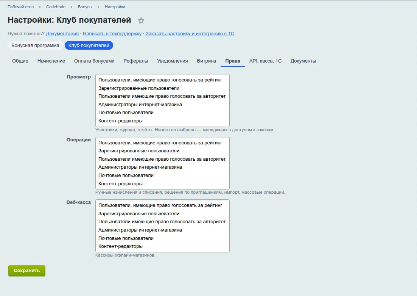The width and height of the screenshot is (417, 296).
Task: Switch to the Витрина tab
Action: coord(206,61)
